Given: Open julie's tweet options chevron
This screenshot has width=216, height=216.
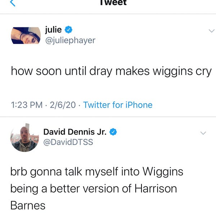Looking at the screenshot, I should tap(212, 31).
